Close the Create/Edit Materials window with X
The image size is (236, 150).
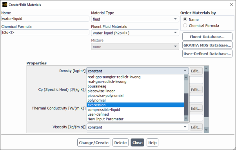click(231, 5)
